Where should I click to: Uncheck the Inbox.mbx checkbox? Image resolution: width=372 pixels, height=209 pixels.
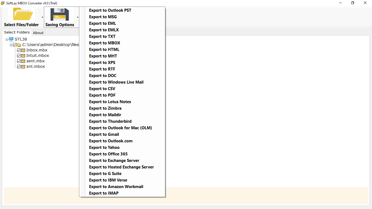19,50
